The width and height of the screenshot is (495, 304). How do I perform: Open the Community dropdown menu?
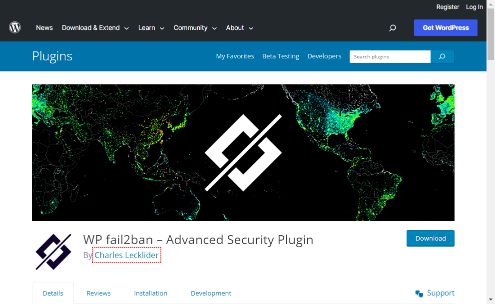pos(195,28)
